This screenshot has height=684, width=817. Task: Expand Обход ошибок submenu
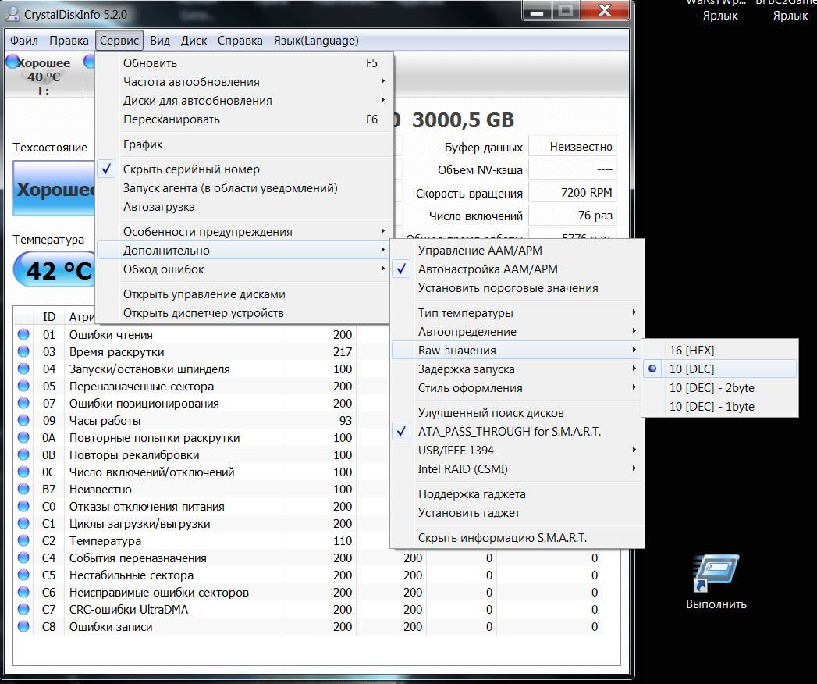(x=243, y=269)
